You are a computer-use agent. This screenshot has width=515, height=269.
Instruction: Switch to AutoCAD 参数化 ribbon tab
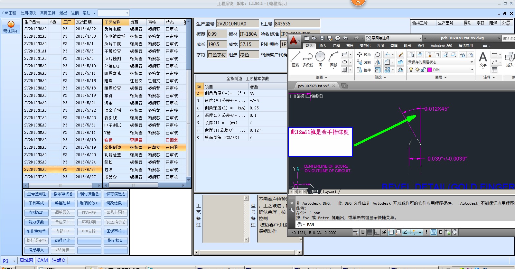click(365, 46)
